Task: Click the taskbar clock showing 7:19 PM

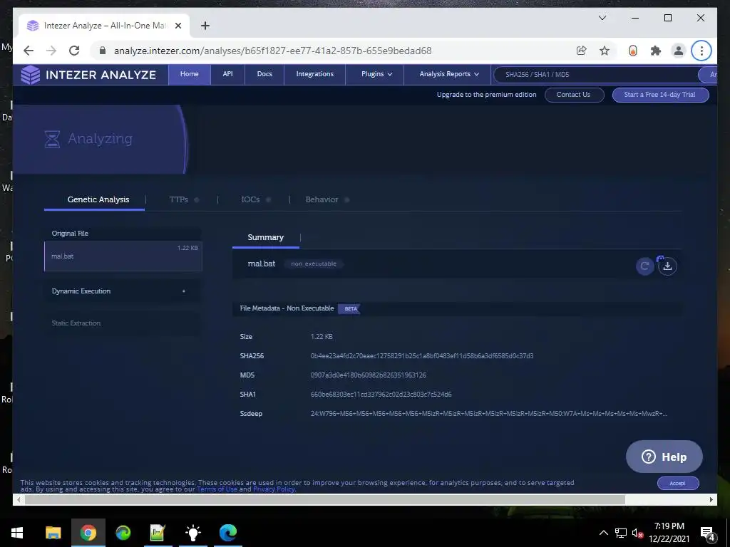Action: click(x=669, y=533)
